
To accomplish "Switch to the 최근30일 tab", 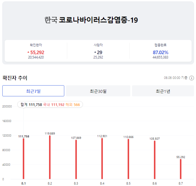I will (x=98, y=91).
